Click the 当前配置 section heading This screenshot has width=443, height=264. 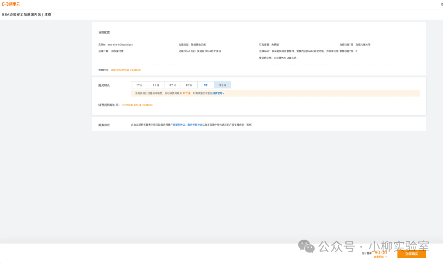104,32
